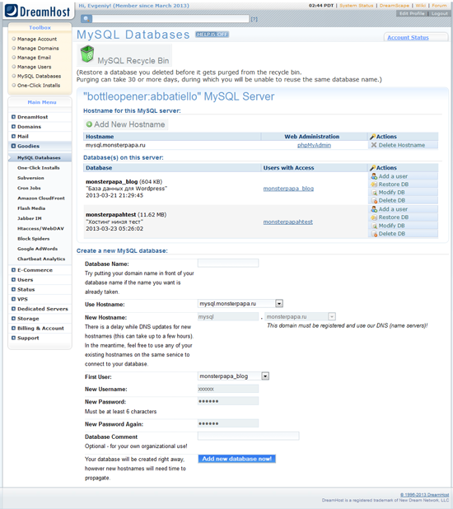Expand the Users menu section
The image size is (453, 509).
coord(14,280)
